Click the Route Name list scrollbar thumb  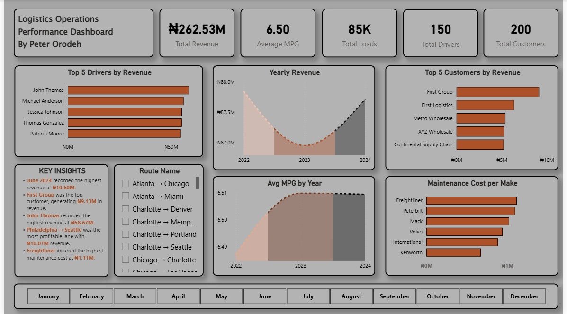[198, 183]
